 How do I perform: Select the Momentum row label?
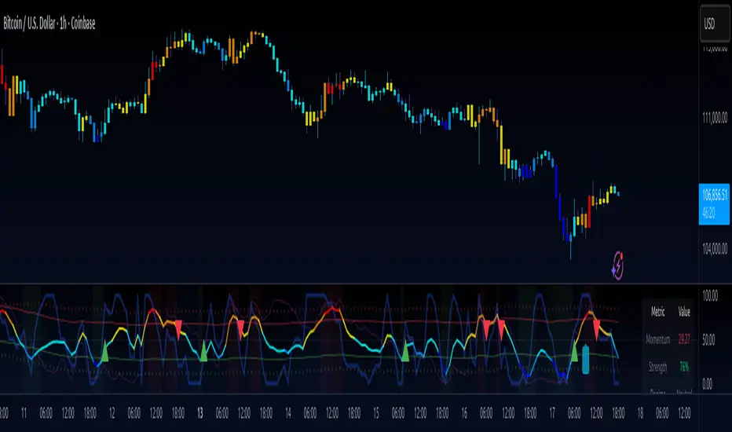point(657,339)
